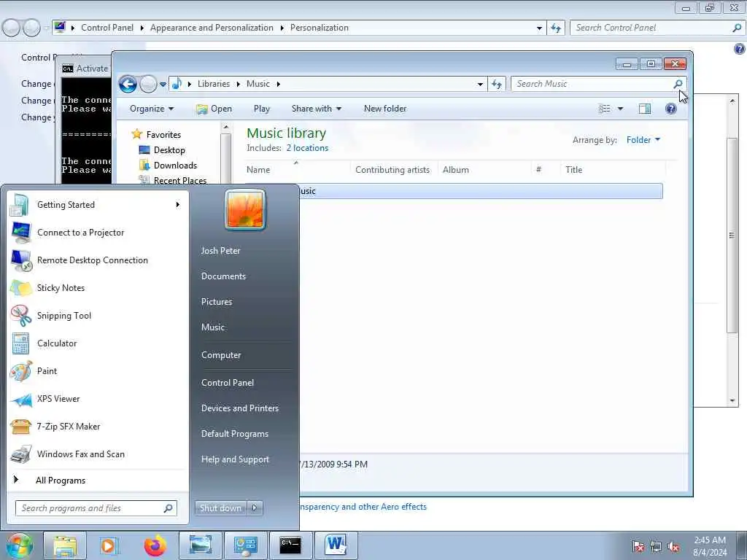Image resolution: width=747 pixels, height=560 pixels.
Task: Expand Control Panel address history dropdown
Action: [539, 28]
